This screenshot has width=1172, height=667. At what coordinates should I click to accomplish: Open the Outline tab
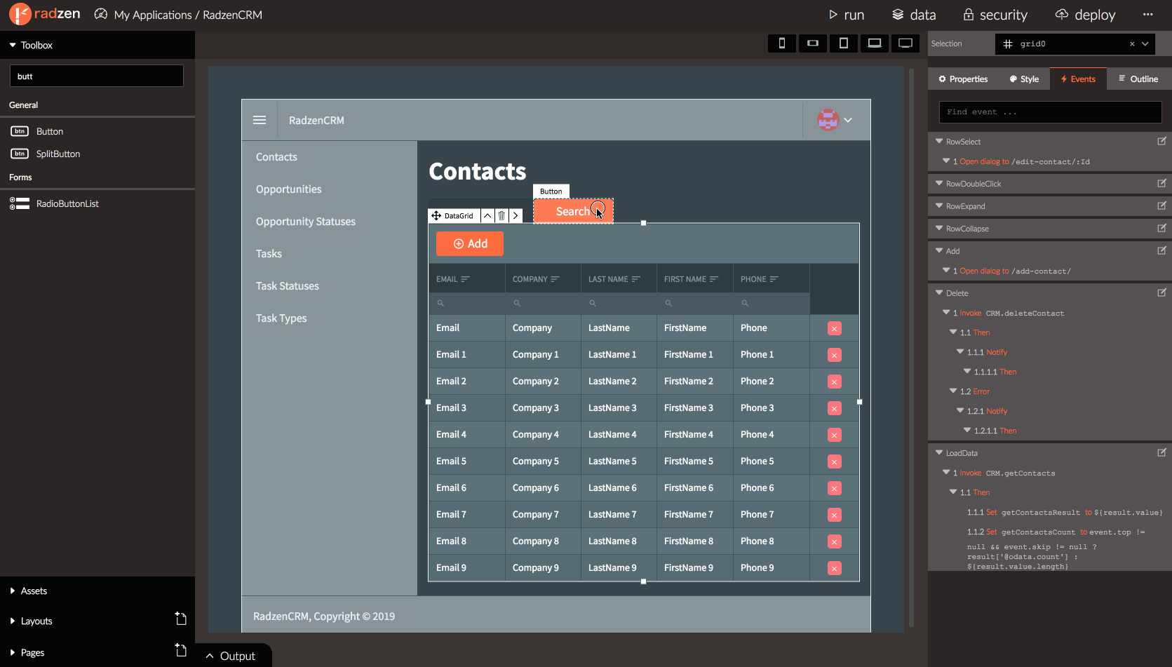tap(1138, 79)
